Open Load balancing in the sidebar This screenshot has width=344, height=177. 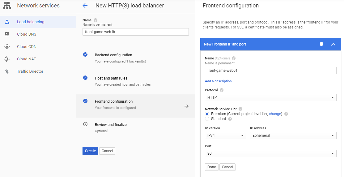31,22
